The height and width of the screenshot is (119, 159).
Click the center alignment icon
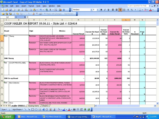pos(116,10)
